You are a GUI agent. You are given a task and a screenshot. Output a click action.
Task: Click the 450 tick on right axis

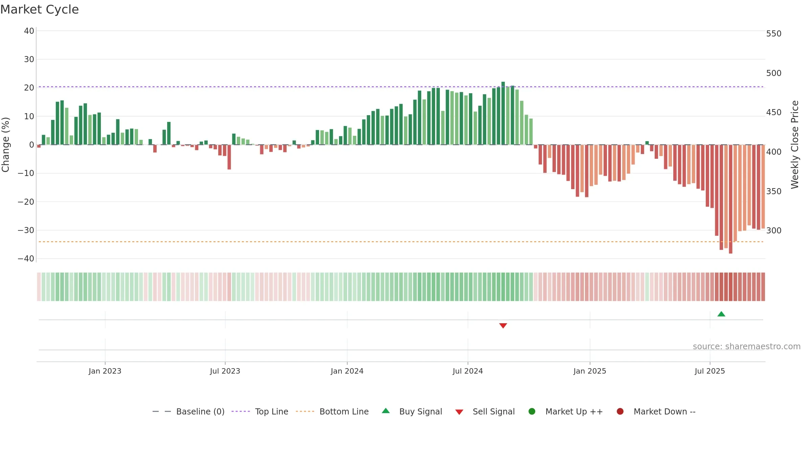pyautogui.click(x=774, y=112)
